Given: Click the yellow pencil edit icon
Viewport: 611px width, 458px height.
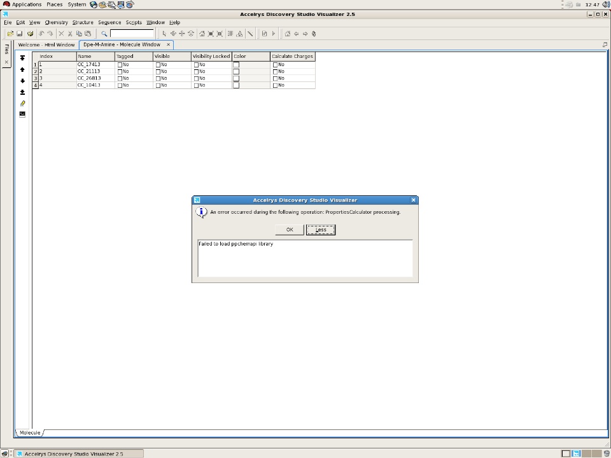Looking at the screenshot, I should point(23,104).
